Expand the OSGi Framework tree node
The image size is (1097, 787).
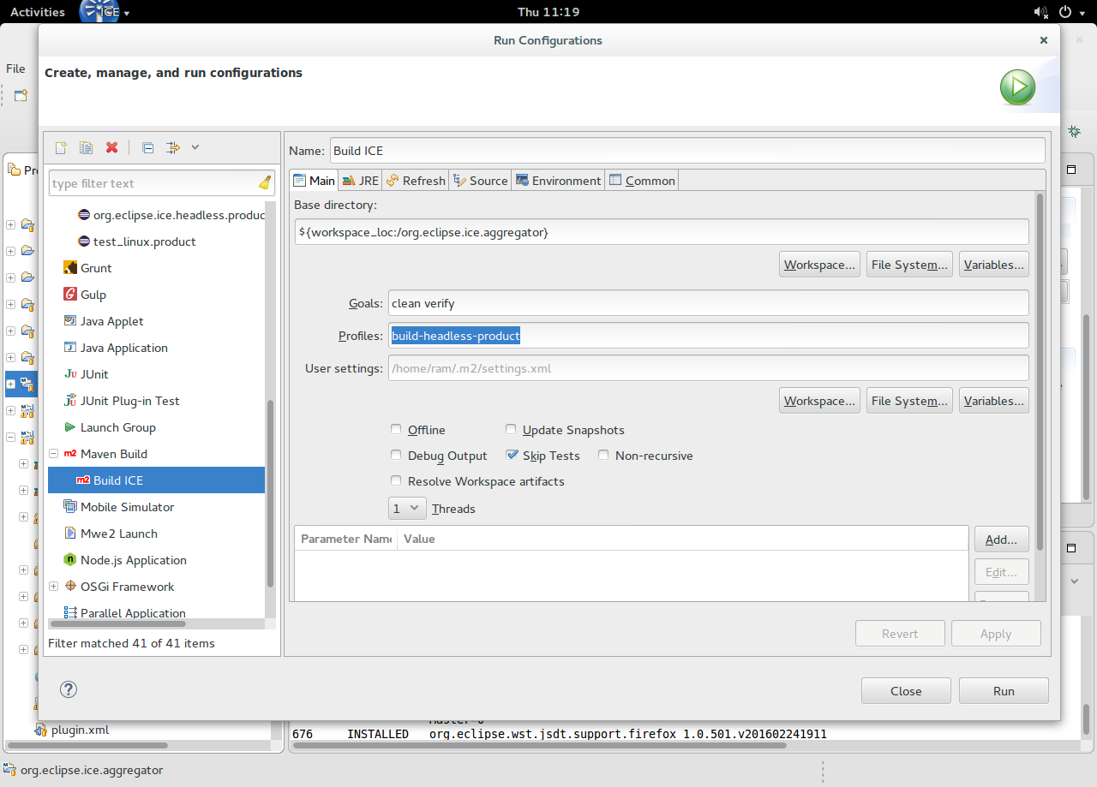tap(53, 587)
